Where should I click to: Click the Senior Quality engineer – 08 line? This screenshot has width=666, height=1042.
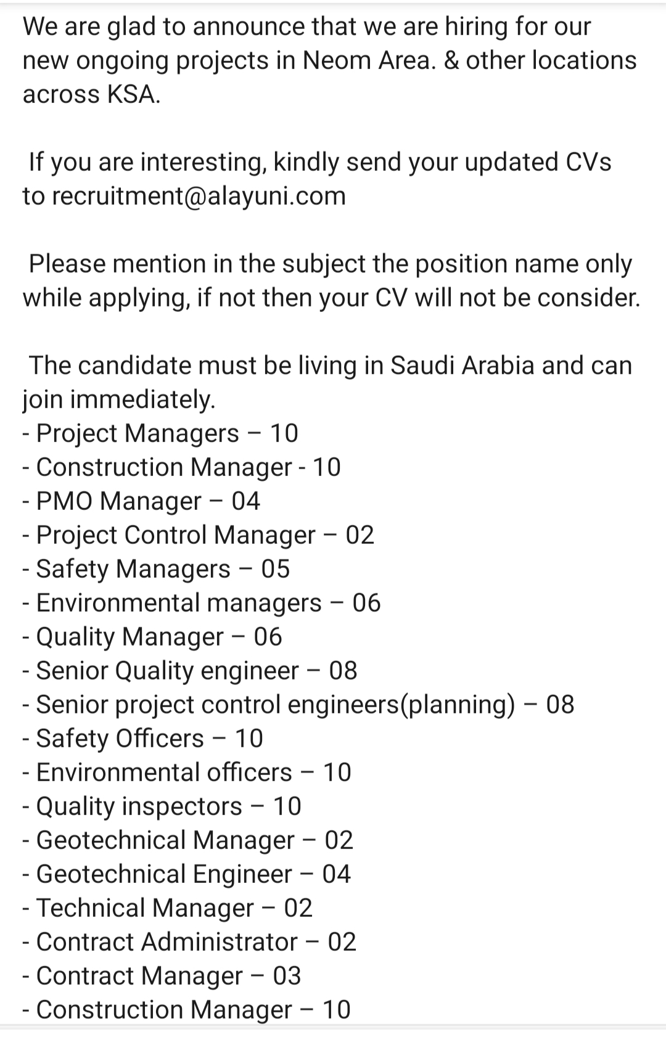coord(190,671)
